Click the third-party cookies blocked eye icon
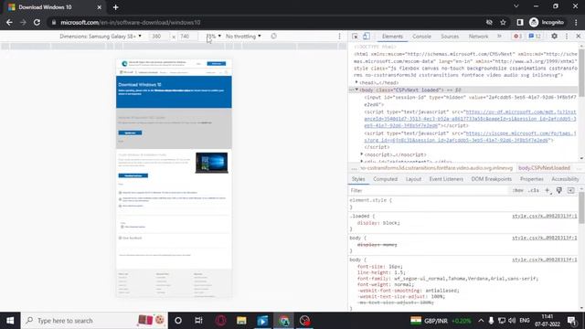This screenshot has height=329, width=585. 489,22
